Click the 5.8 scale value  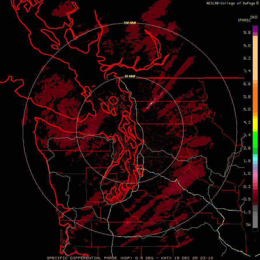click(247, 97)
